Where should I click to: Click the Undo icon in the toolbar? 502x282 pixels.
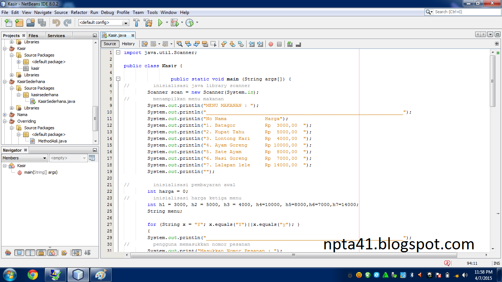[x=55, y=22]
